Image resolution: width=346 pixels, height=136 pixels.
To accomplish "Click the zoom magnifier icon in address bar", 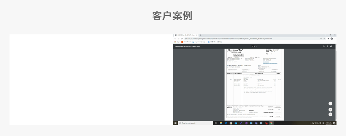I will point(321,39).
